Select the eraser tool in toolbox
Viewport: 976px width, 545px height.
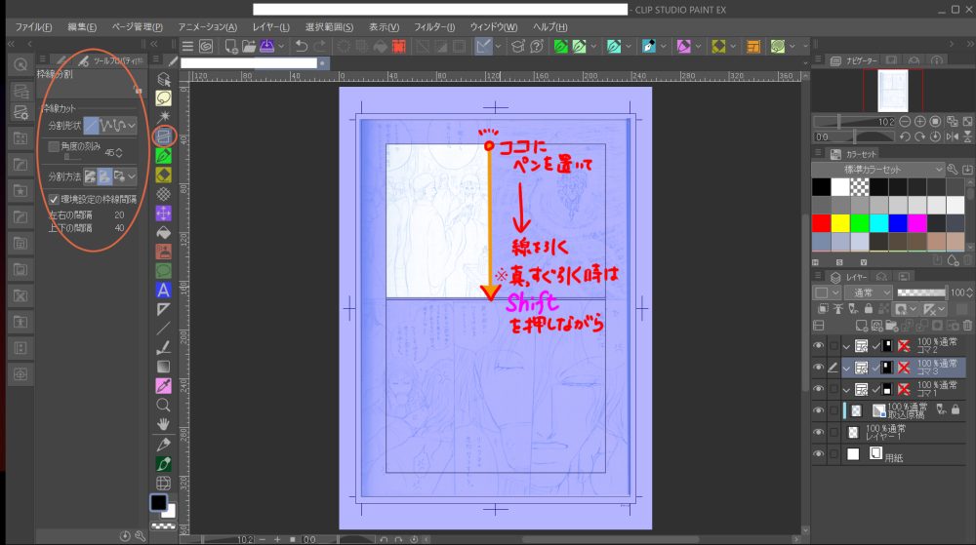[x=164, y=175]
